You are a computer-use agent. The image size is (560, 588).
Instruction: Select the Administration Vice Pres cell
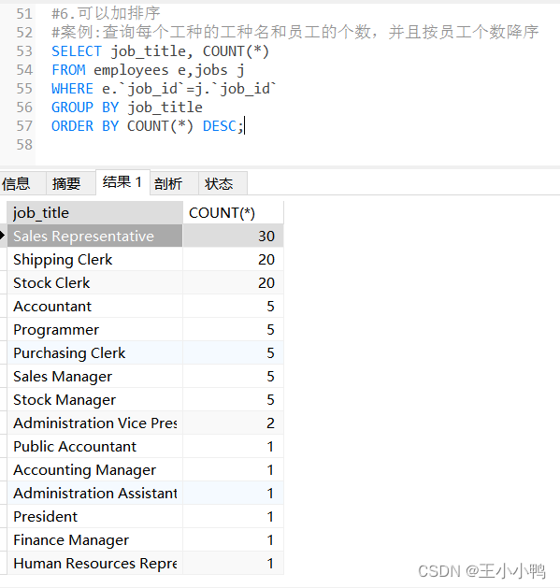coord(95,423)
